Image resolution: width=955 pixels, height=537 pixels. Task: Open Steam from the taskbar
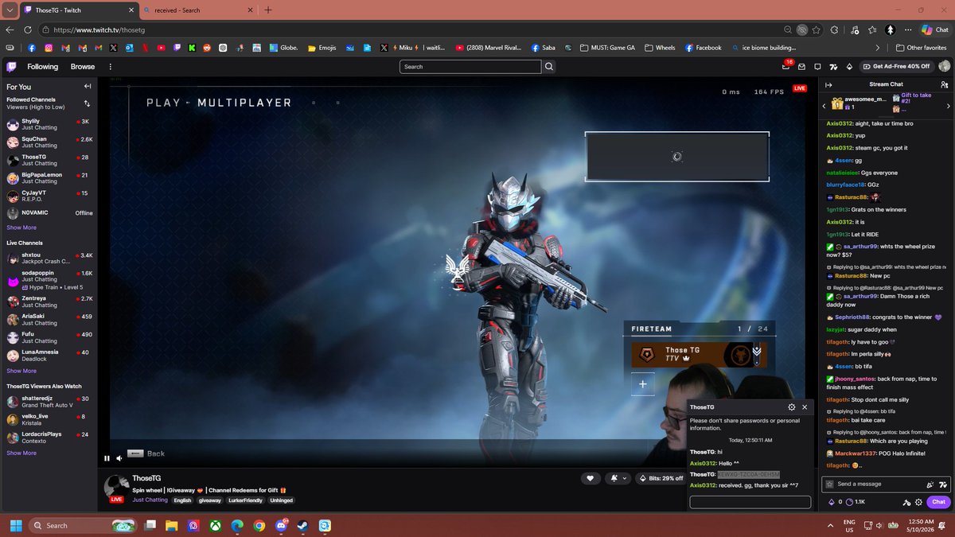coord(303,526)
